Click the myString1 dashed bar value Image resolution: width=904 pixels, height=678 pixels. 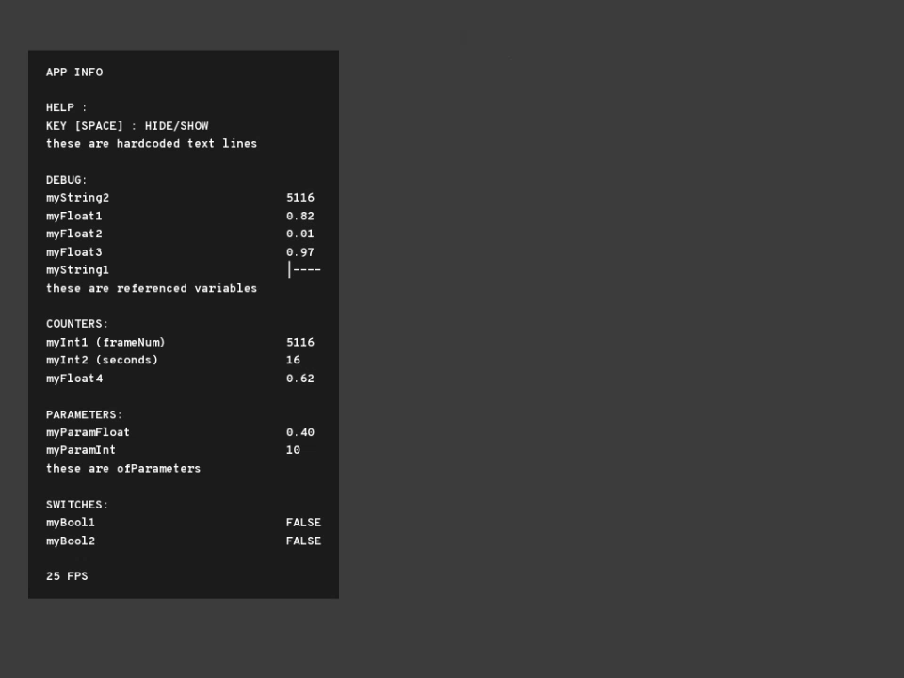[304, 270]
